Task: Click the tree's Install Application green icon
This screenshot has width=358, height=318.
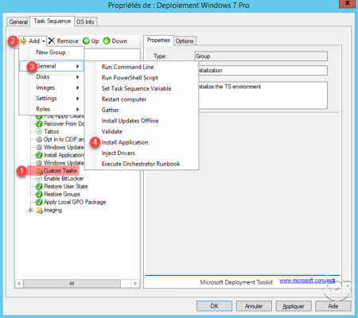Action: point(39,155)
